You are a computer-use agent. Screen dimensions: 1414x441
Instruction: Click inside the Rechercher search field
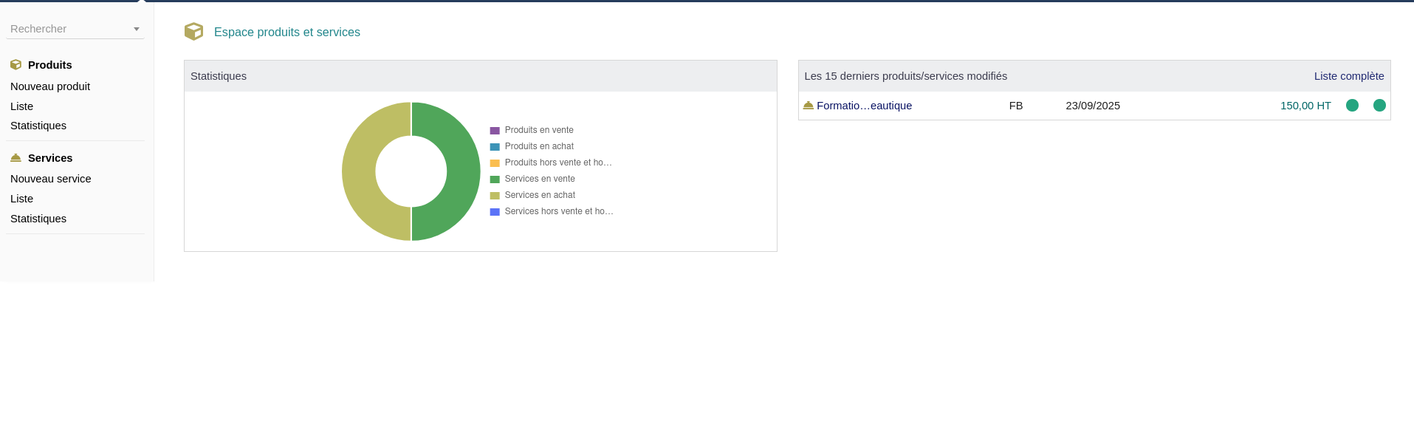(66, 29)
